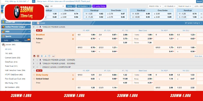
Task: Expand English Premier League - Corners
Action: (x=34, y=60)
